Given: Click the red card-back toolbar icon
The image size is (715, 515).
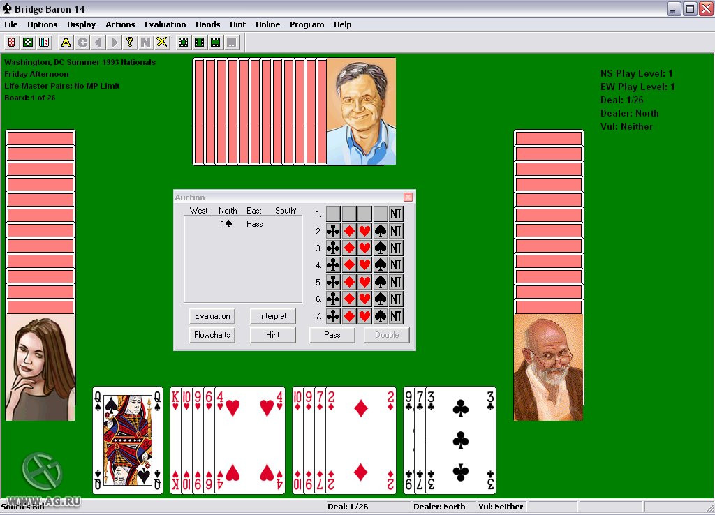Looking at the screenshot, I should [x=12, y=43].
